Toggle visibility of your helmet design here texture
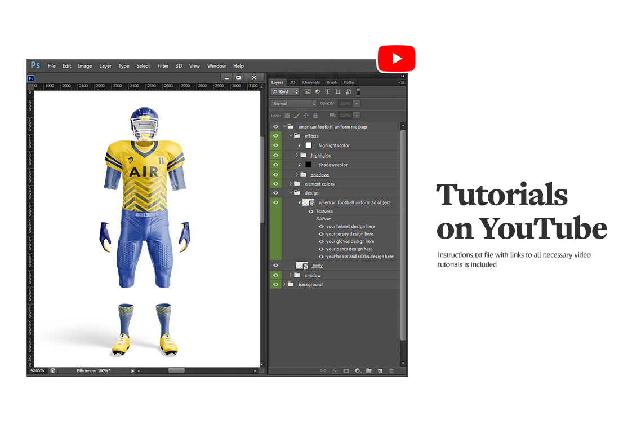The image size is (641, 428). tap(321, 226)
